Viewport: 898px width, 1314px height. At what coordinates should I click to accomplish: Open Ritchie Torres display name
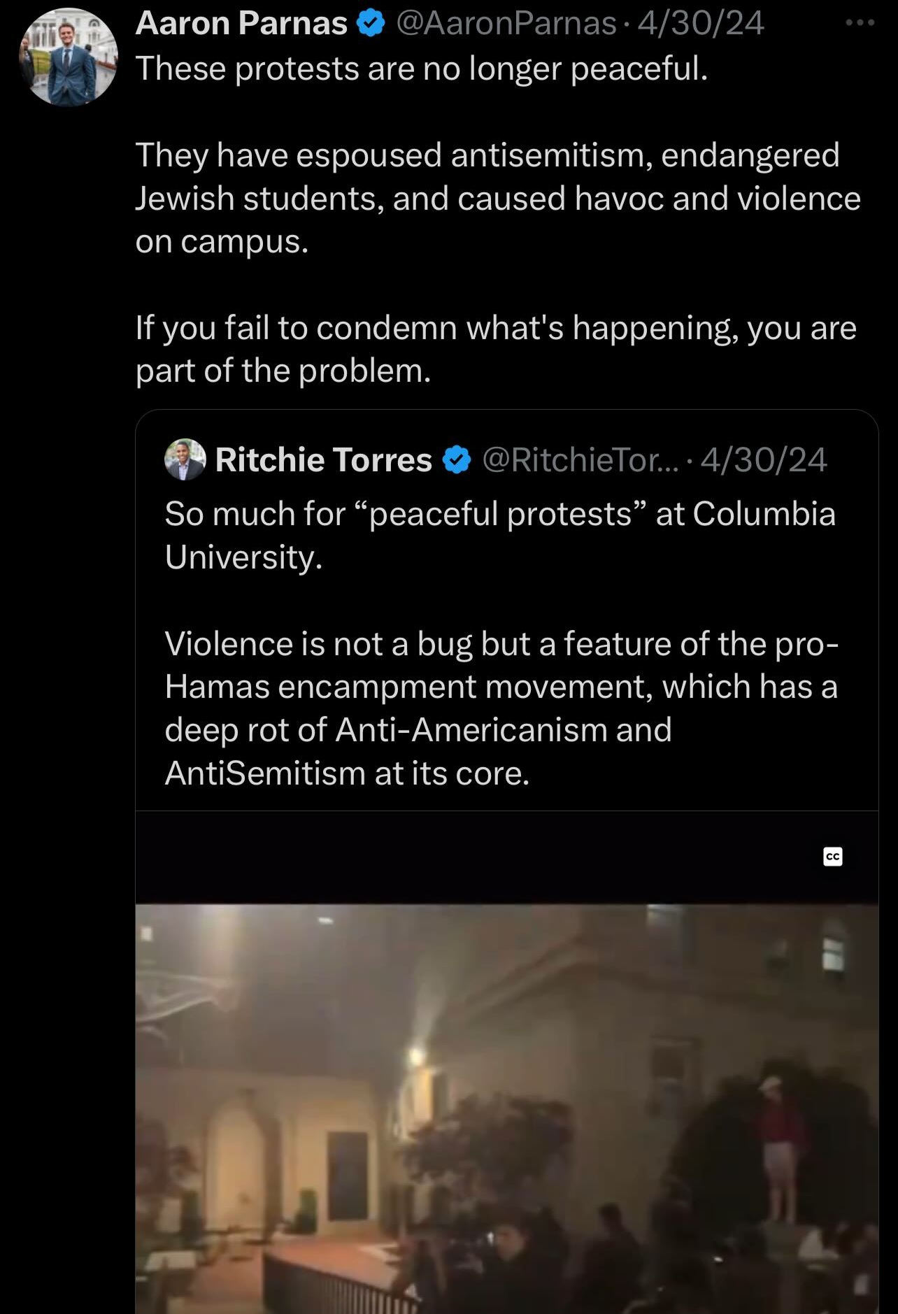tap(324, 460)
